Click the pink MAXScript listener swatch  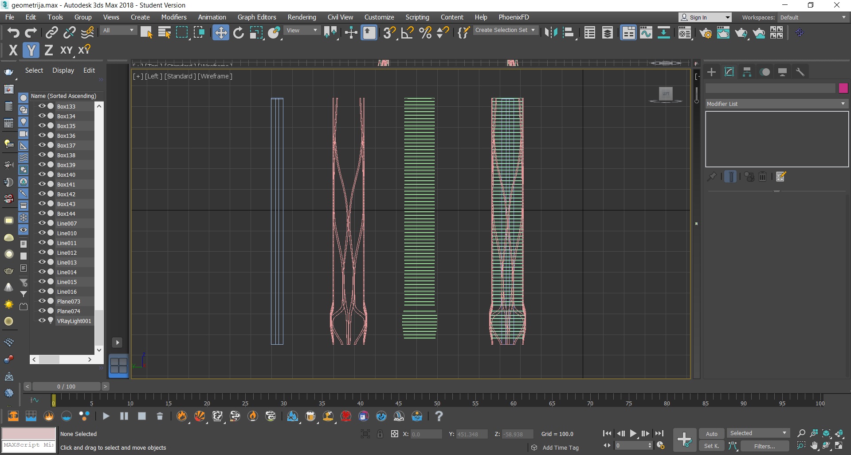[x=29, y=433]
